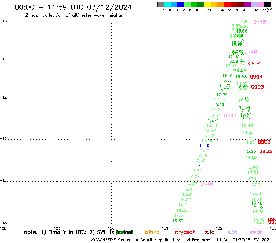Screen dimensions: 276x243
Task: Select the yellow swatch in the legend
Action: 207,4
